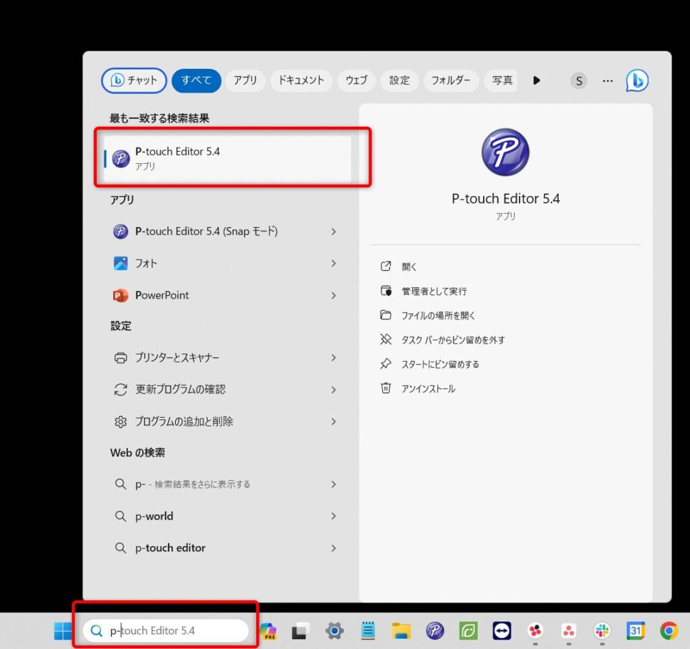Open Notepad icon in the taskbar

(368, 631)
